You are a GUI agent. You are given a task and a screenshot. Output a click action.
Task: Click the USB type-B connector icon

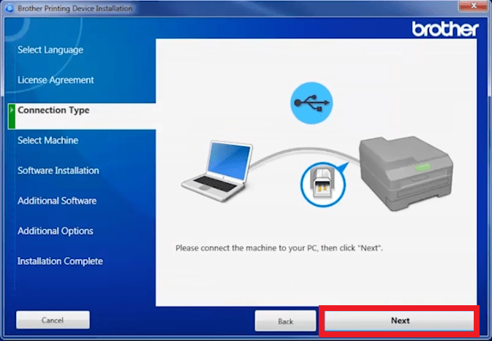click(x=323, y=184)
